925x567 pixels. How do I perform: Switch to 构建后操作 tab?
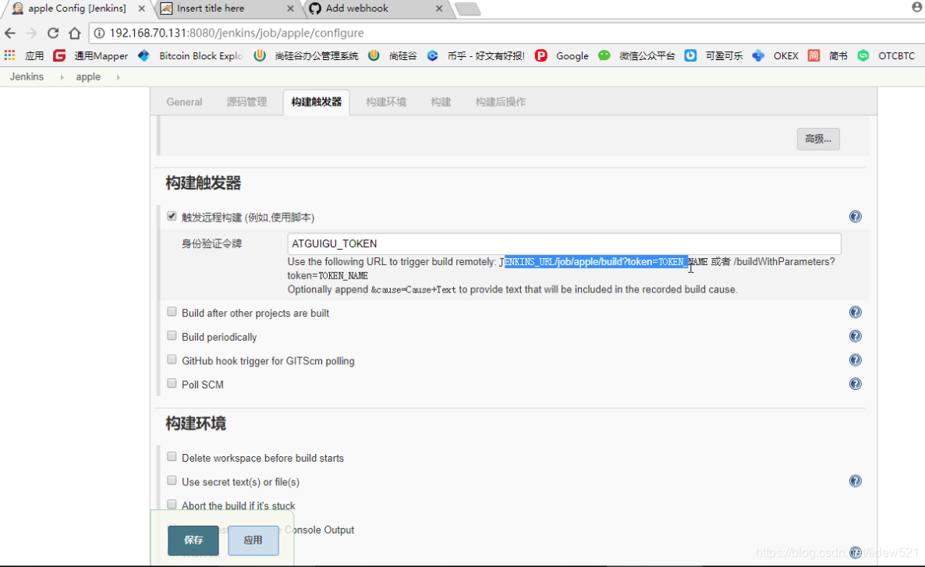coord(500,102)
